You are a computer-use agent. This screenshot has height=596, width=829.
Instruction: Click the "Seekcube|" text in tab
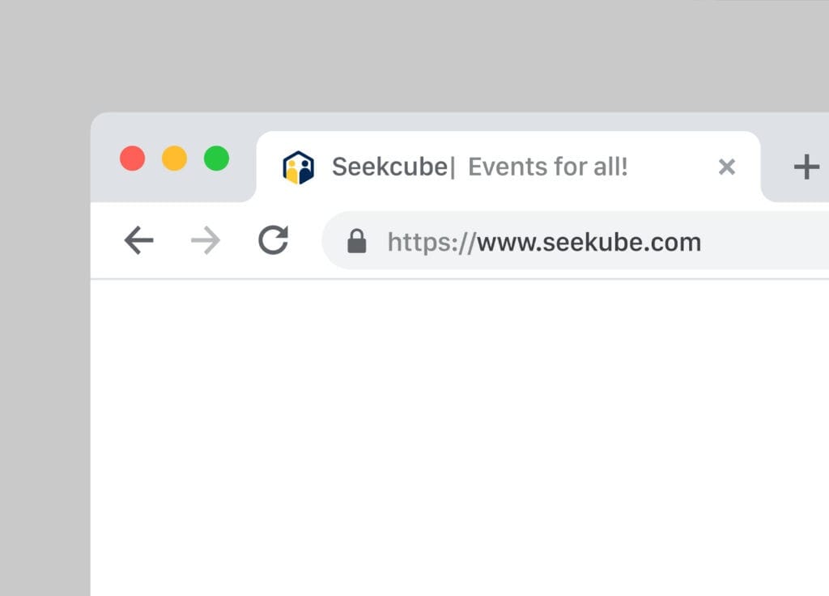pos(393,167)
